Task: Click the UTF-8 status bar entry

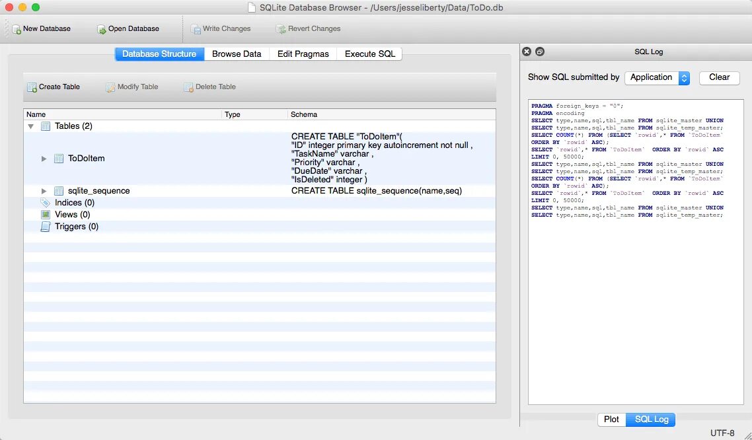Action: click(x=722, y=433)
